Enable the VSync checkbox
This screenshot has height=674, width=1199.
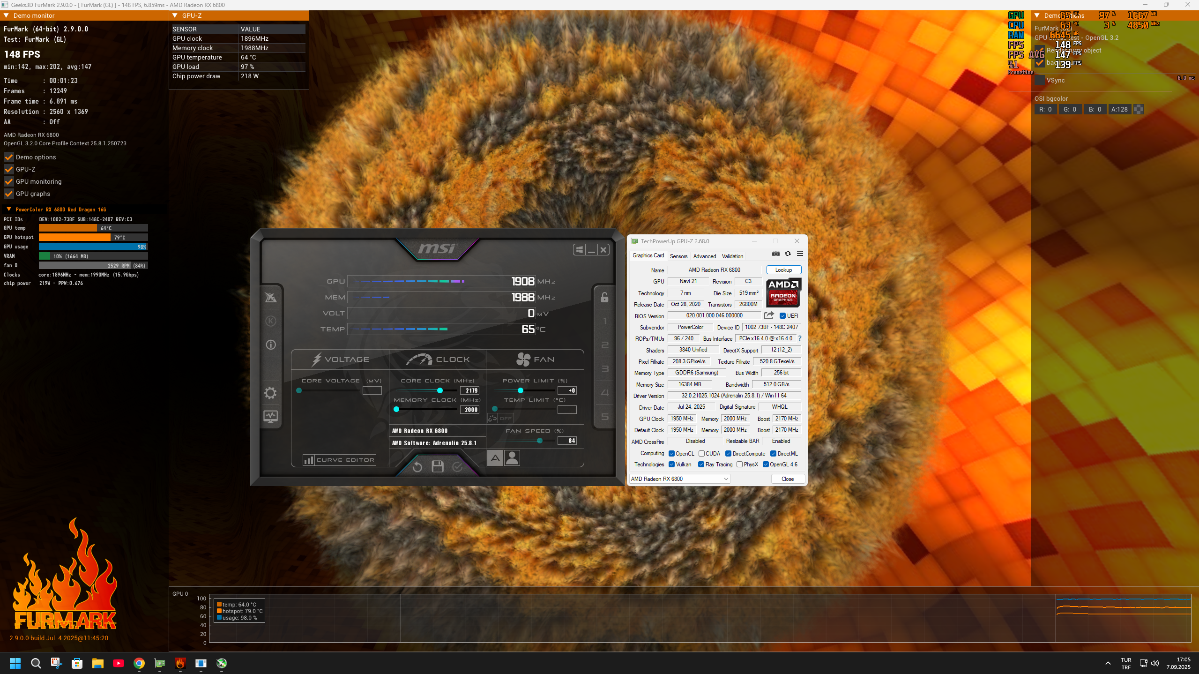[1039, 80]
